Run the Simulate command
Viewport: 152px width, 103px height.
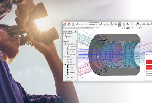116,24
